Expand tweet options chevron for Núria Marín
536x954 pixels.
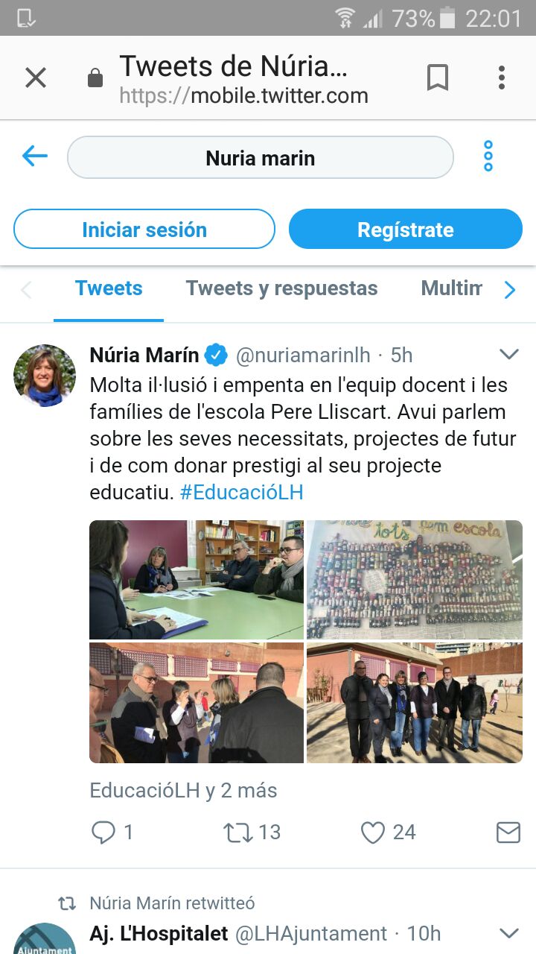pos(508,354)
